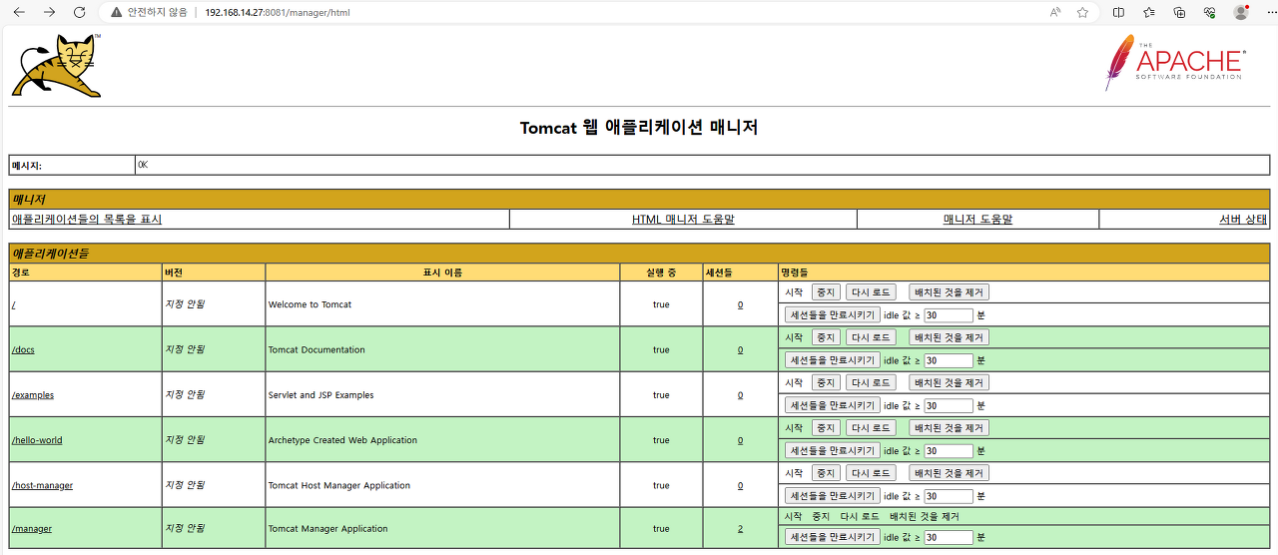Click the Apache Software Foundation logo
This screenshot has height=555, width=1278.
(1175, 62)
